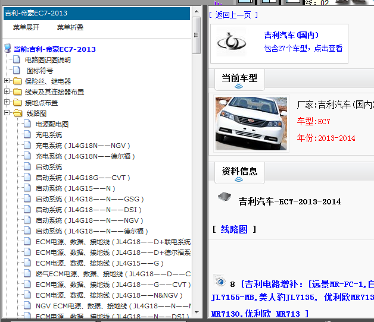Click the page icon next to 图标符号

[17, 71]
